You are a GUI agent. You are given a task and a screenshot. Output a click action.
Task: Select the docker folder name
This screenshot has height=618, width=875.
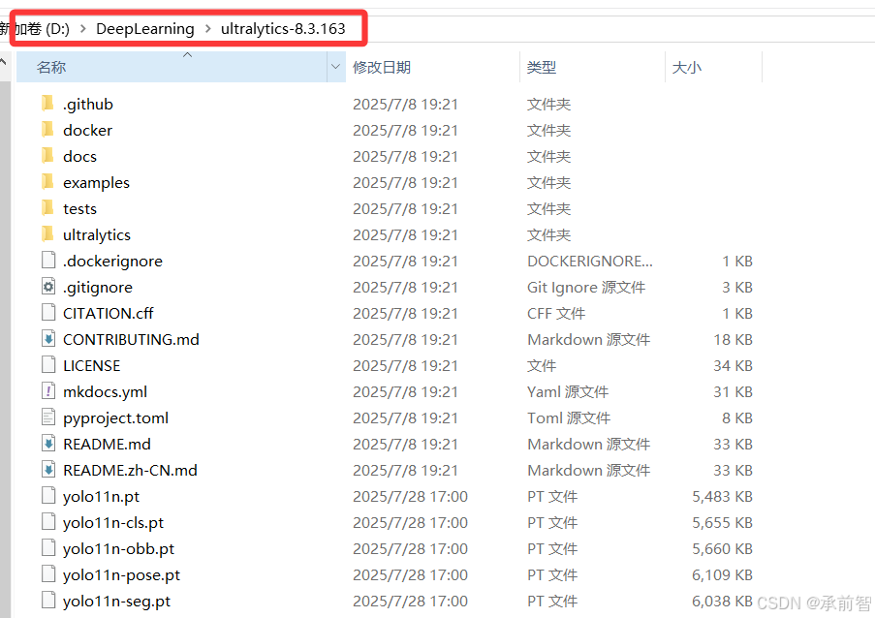tap(87, 130)
